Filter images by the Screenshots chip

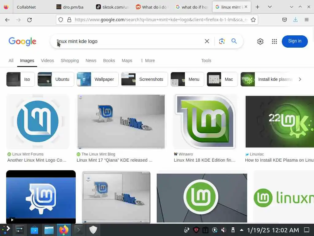tap(145, 79)
